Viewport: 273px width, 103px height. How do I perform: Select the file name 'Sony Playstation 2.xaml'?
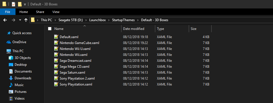pos(77,78)
